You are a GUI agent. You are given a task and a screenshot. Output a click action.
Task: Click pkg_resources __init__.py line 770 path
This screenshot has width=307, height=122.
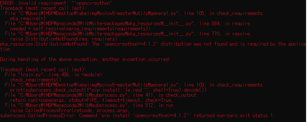click(128, 34)
